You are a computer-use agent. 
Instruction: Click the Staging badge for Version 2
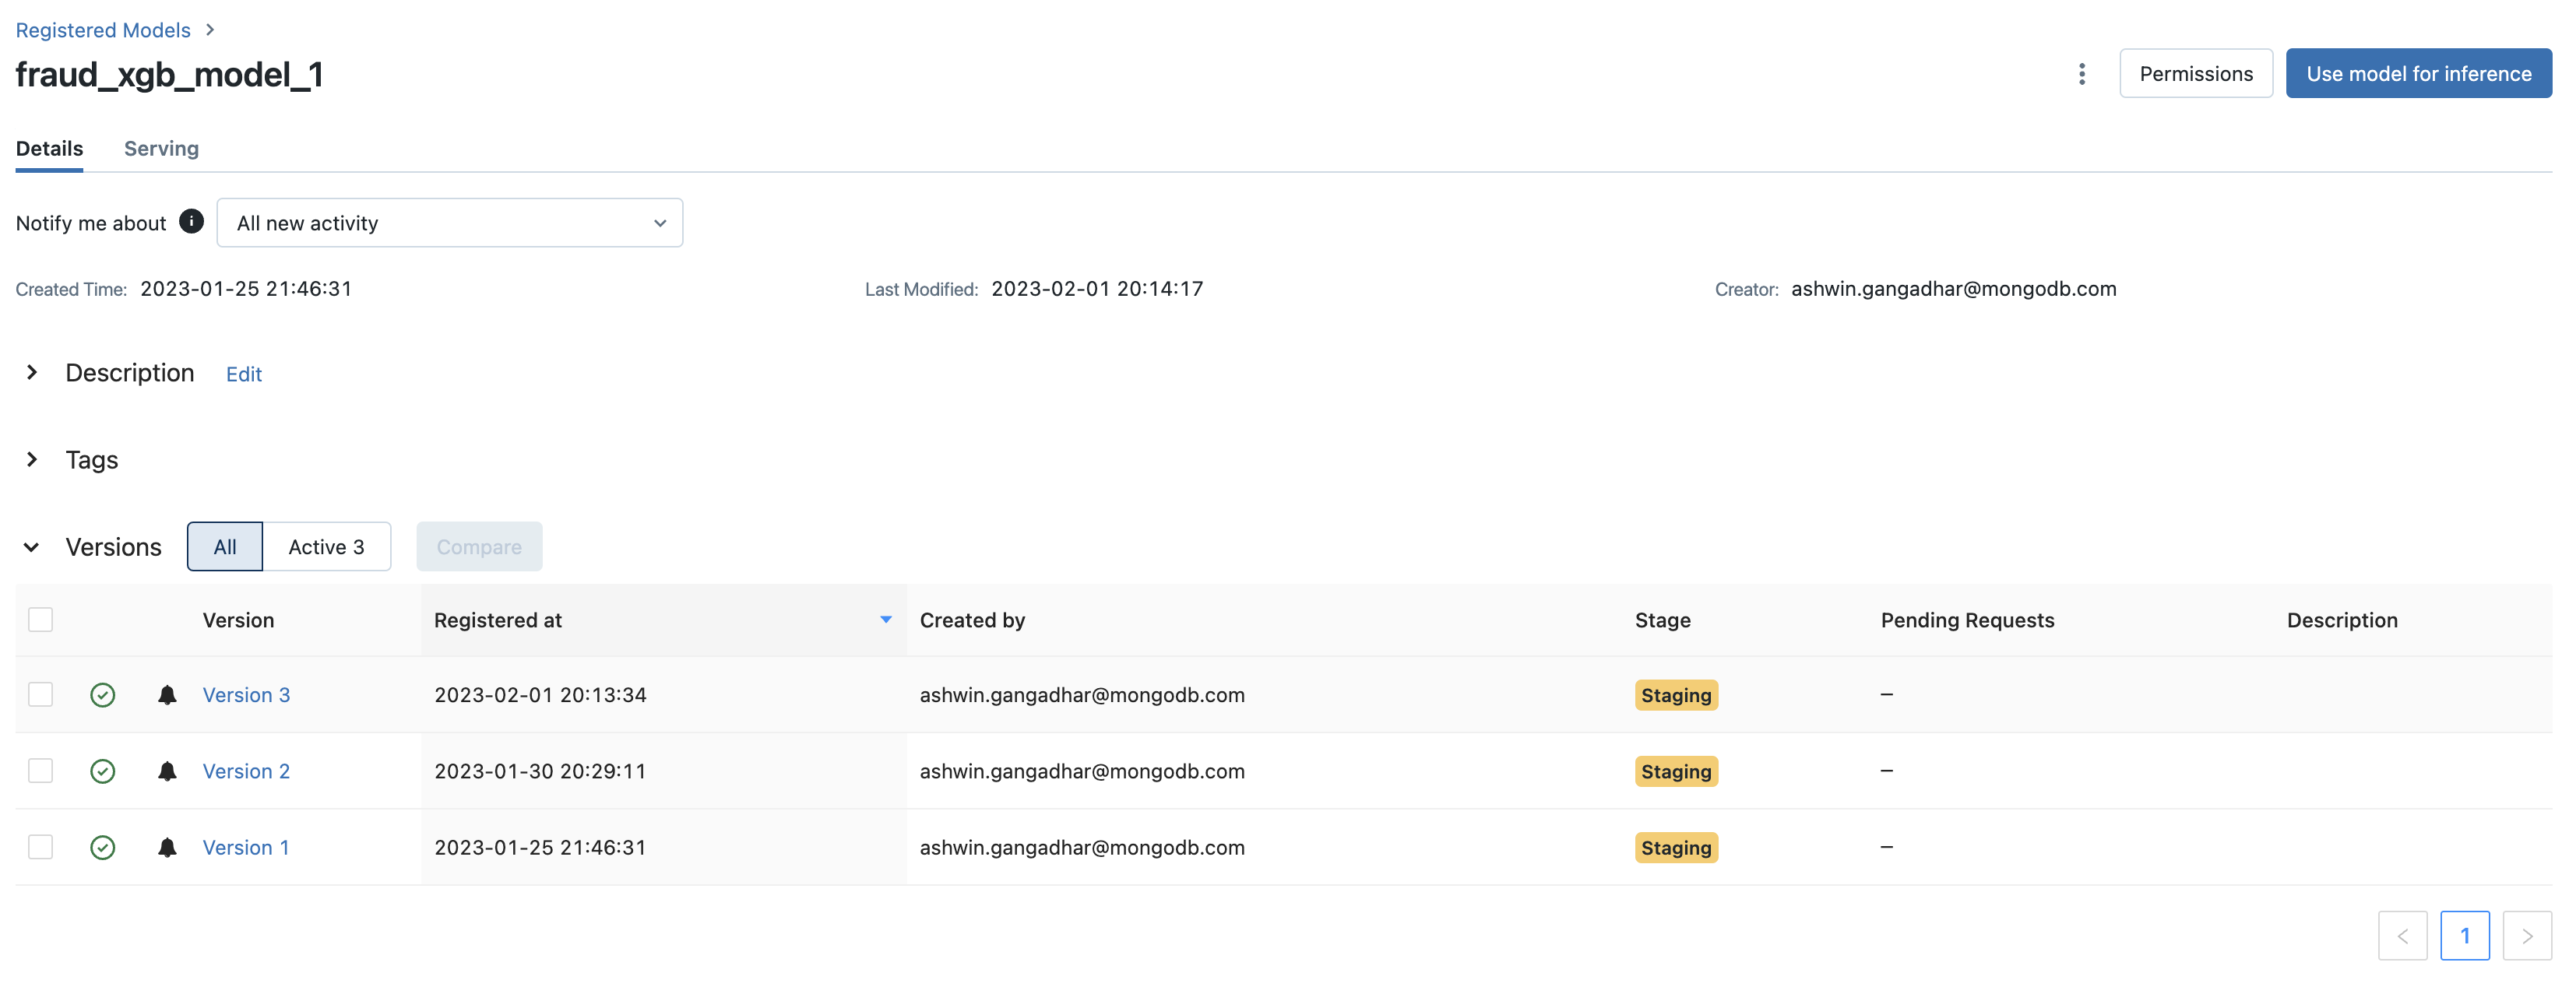pyautogui.click(x=1675, y=771)
